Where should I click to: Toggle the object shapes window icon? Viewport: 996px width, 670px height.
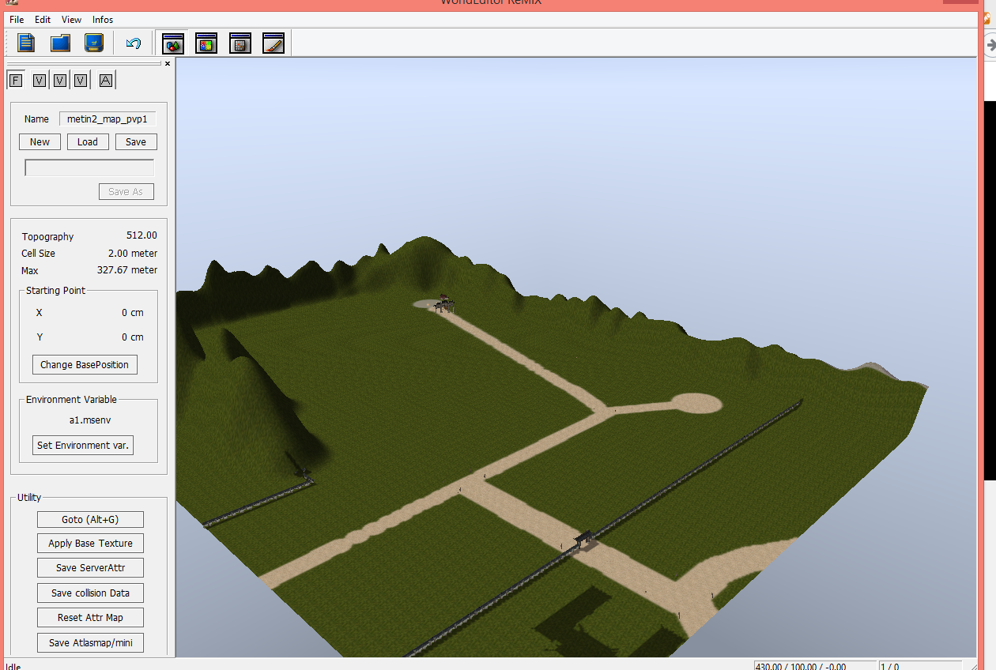point(172,43)
